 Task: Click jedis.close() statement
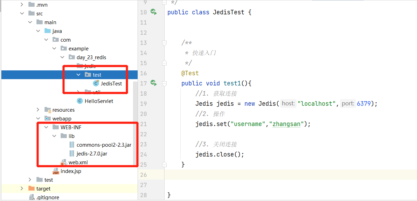pos(220,154)
